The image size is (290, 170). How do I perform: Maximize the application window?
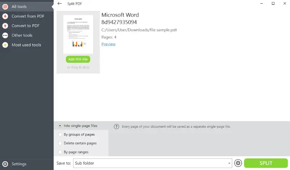click(273, 4)
